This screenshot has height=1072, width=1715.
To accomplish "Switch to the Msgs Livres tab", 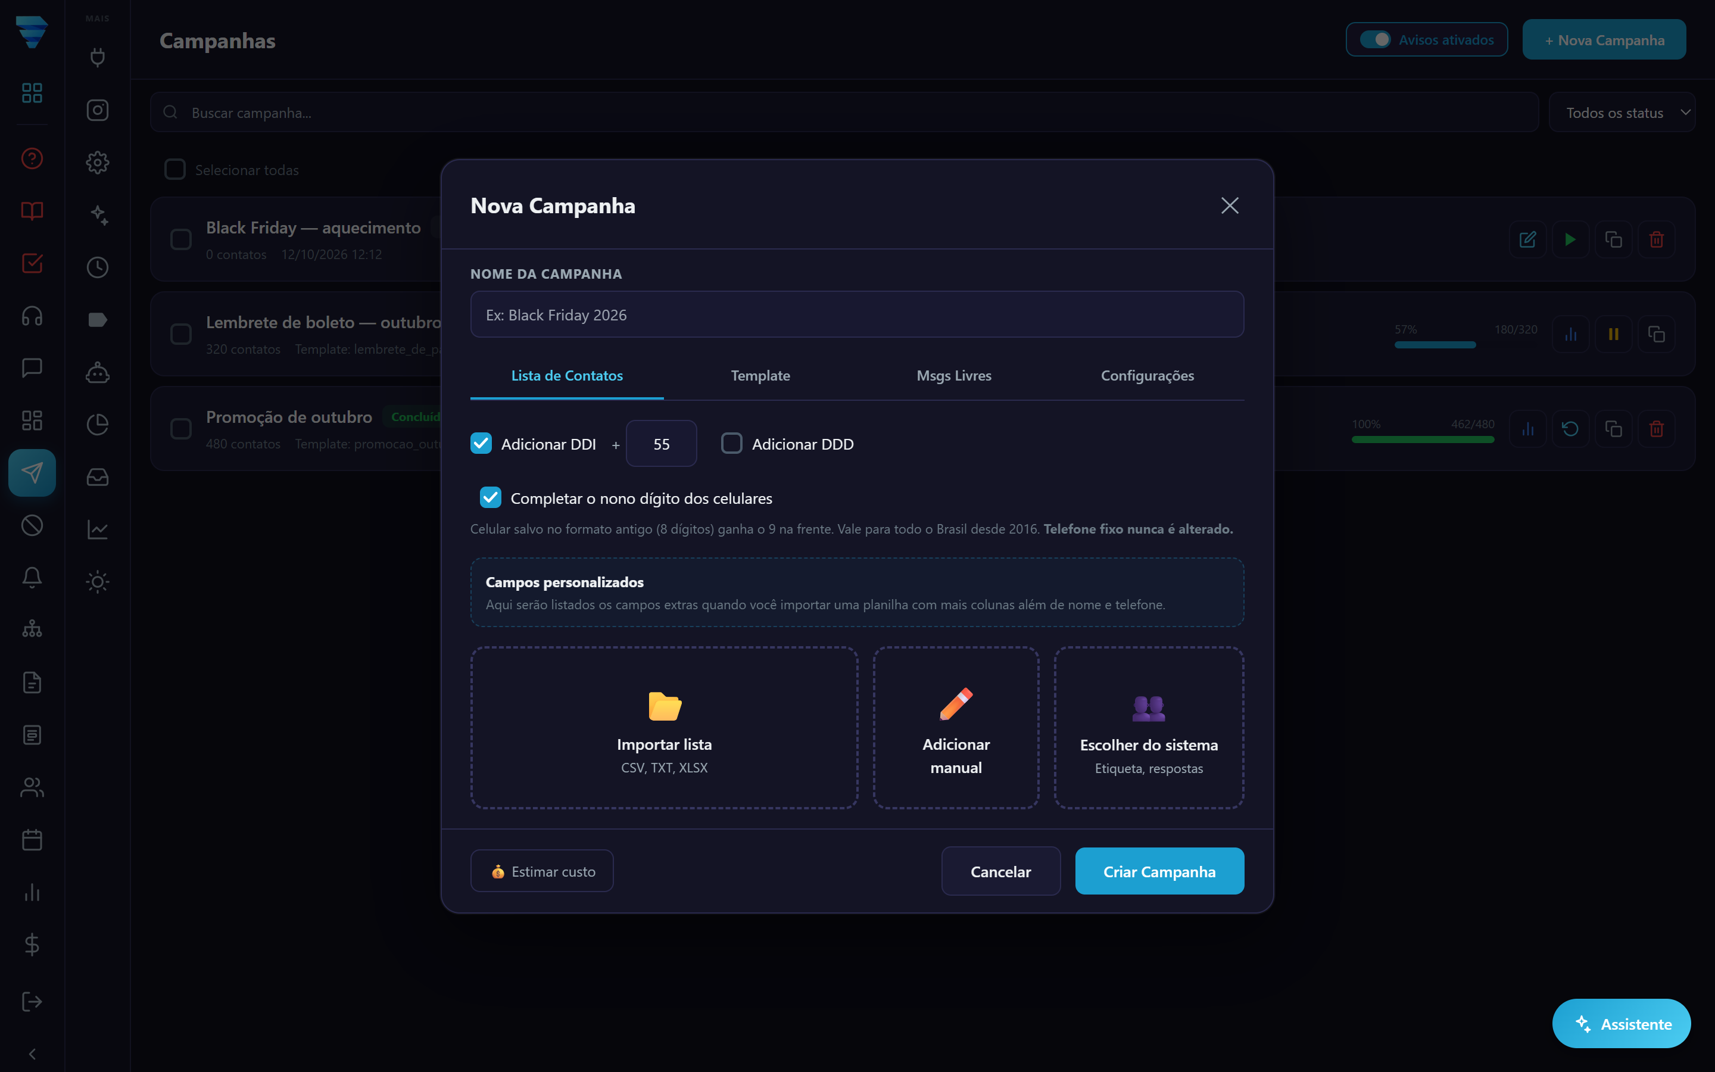I will pyautogui.click(x=954, y=376).
